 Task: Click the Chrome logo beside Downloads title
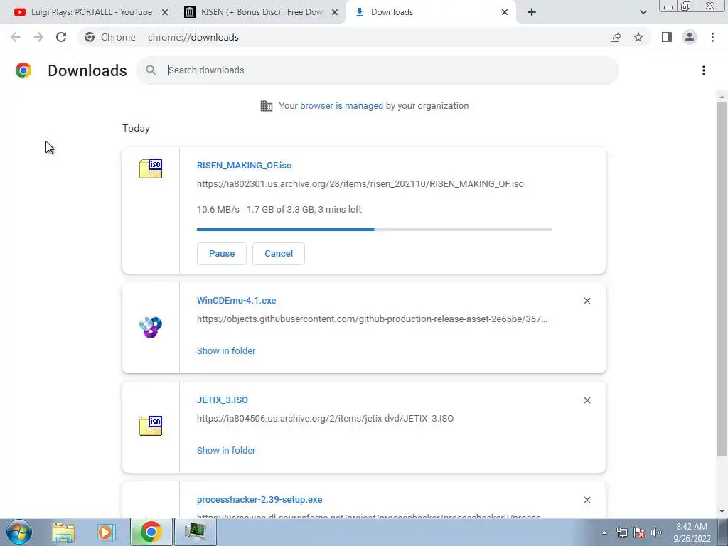(23, 70)
